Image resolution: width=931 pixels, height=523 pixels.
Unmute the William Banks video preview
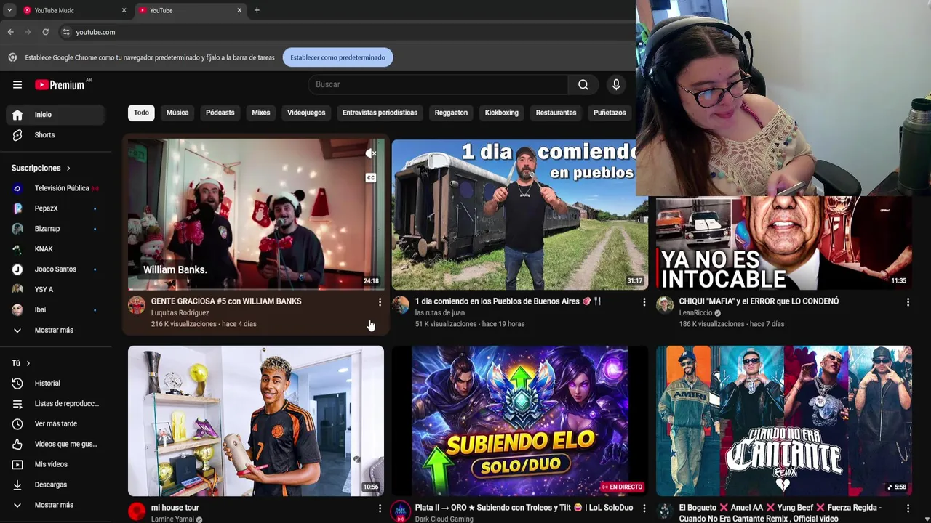371,153
